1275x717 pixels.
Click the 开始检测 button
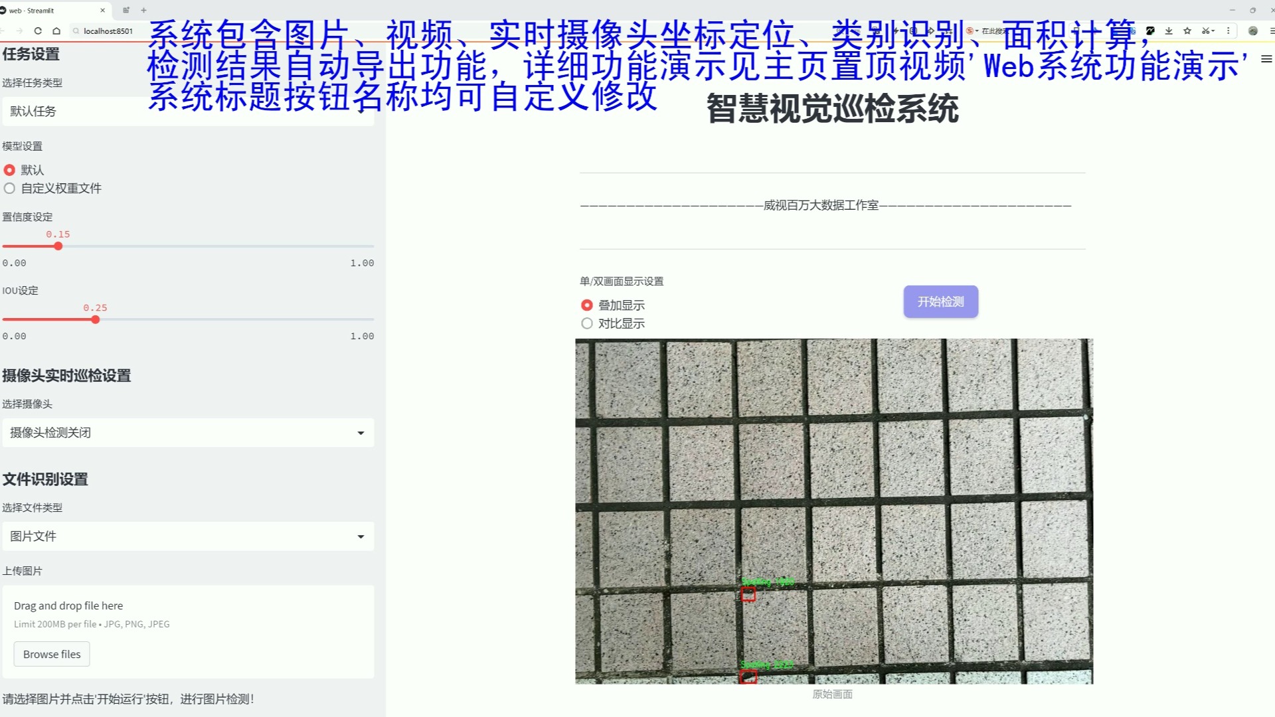[x=940, y=301]
